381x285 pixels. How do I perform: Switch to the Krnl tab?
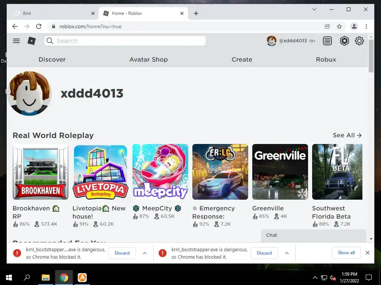(x=53, y=13)
